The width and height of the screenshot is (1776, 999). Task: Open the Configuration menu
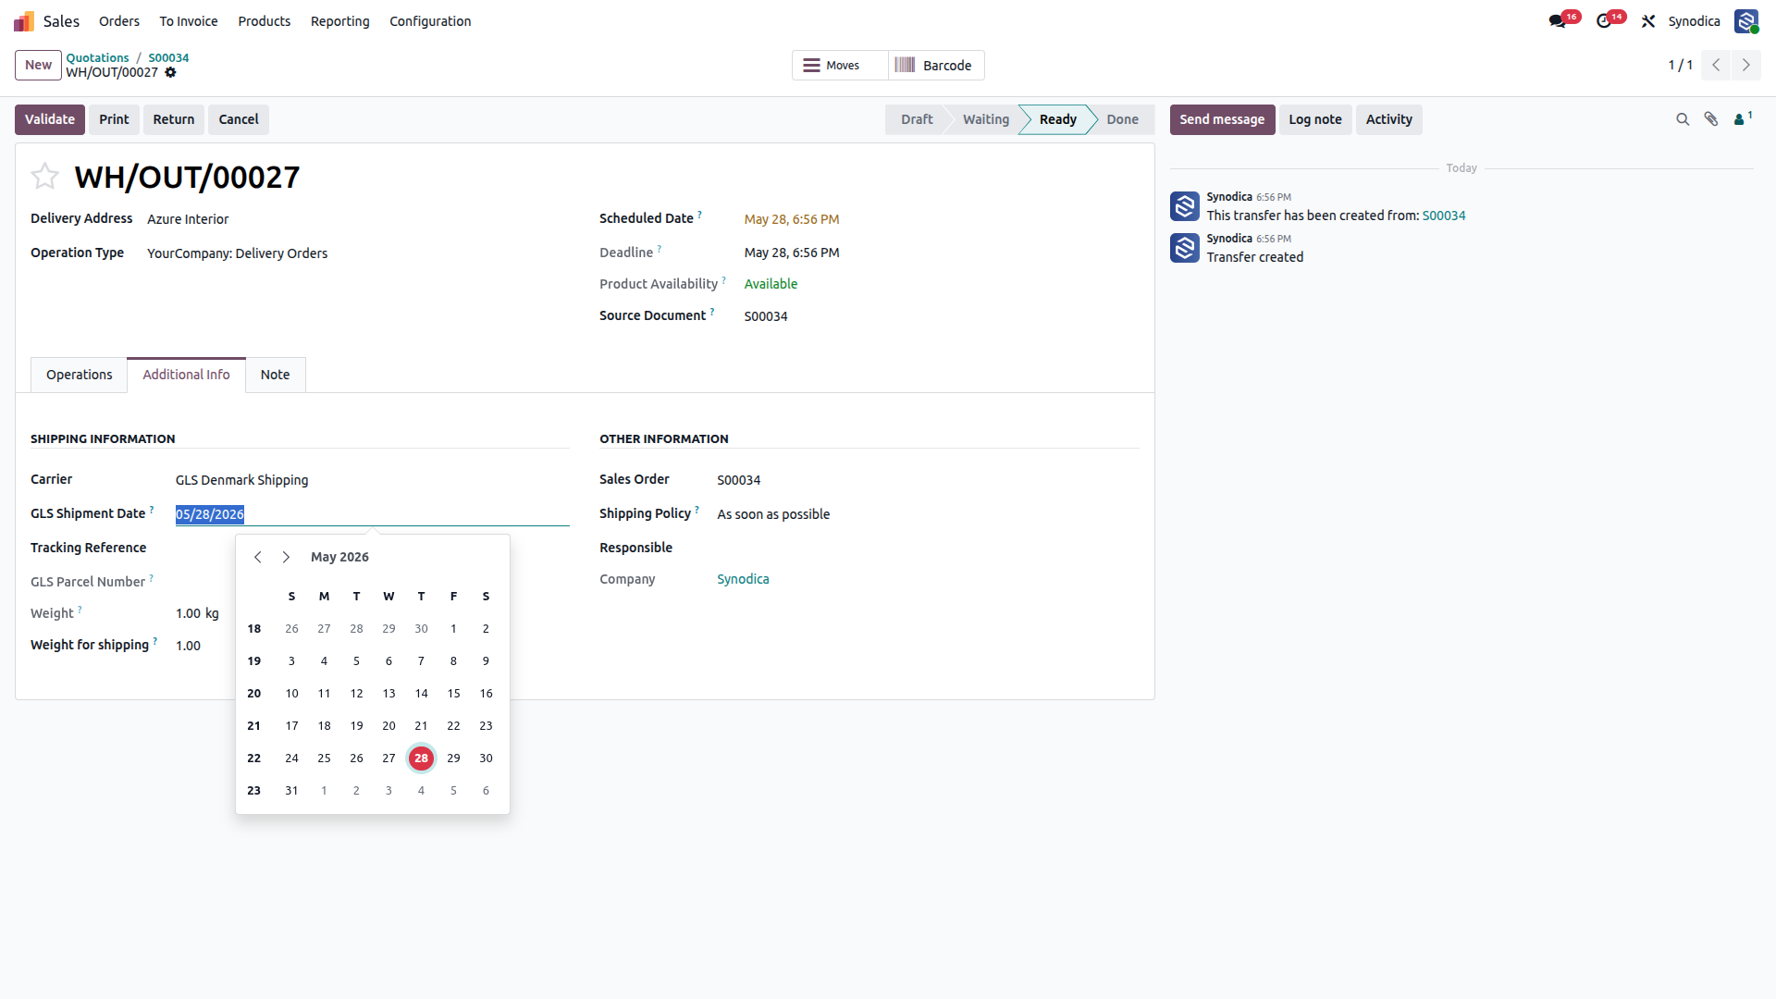430,21
